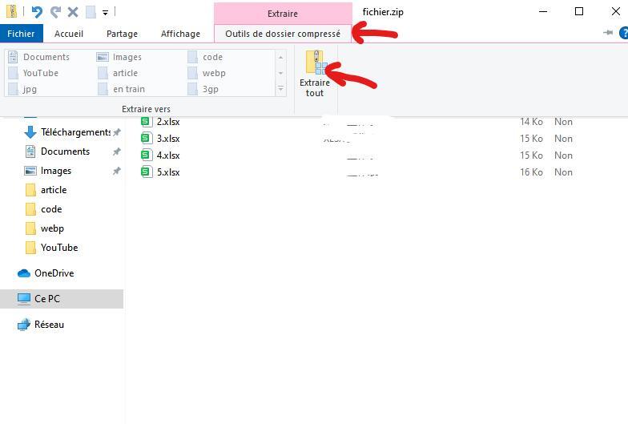Viewport: 628px width, 424px height.
Task: Choose 3gp in Extraire vers gallery
Action: point(203,89)
